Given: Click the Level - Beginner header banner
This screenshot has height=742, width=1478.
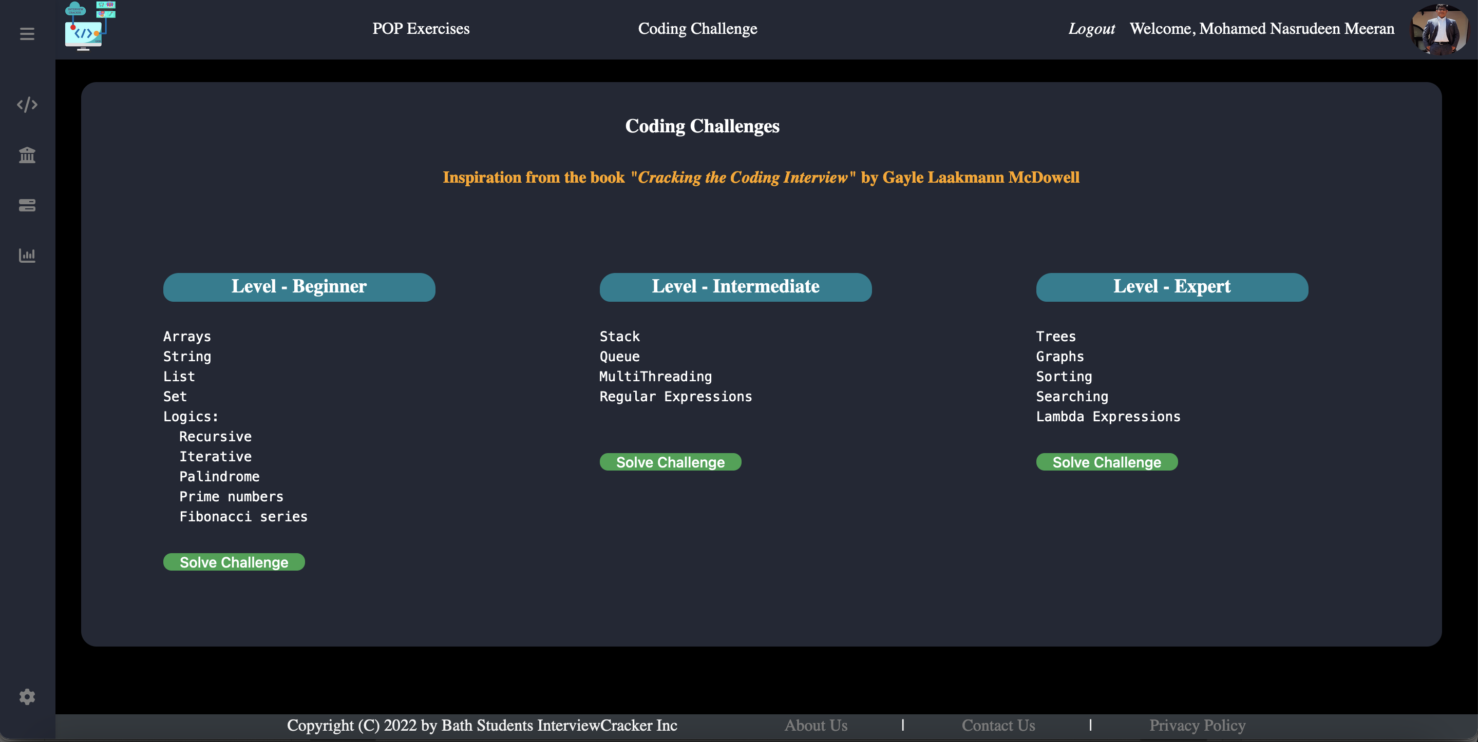Looking at the screenshot, I should click(299, 287).
